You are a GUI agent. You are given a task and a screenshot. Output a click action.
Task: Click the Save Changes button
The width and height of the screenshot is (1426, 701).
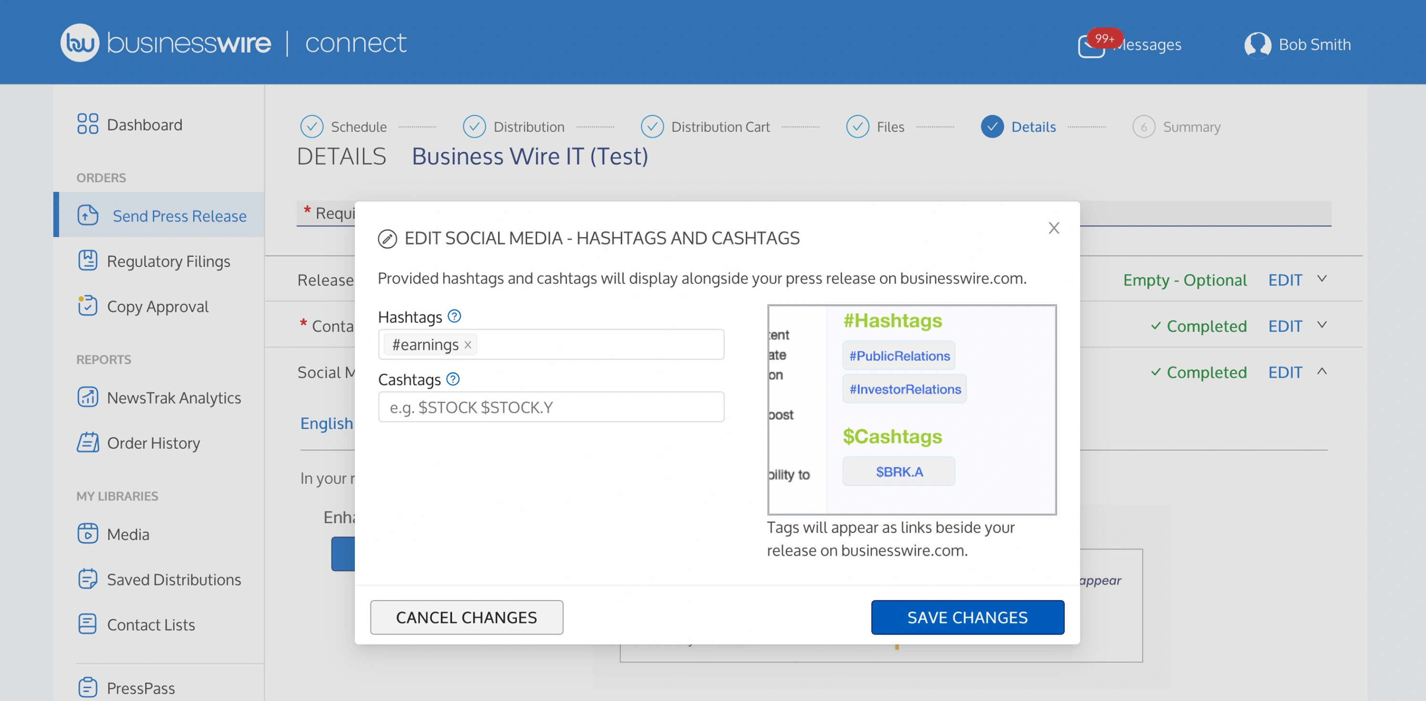[967, 618]
